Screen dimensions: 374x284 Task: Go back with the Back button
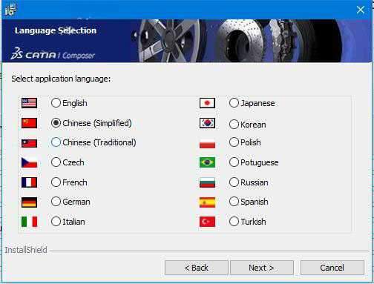(x=197, y=268)
